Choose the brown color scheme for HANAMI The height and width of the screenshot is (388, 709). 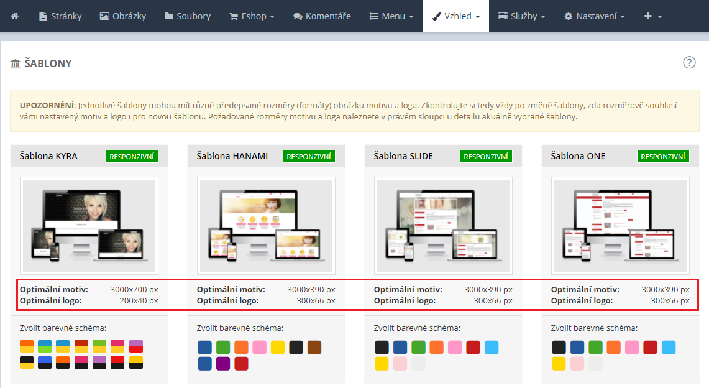coord(314,348)
